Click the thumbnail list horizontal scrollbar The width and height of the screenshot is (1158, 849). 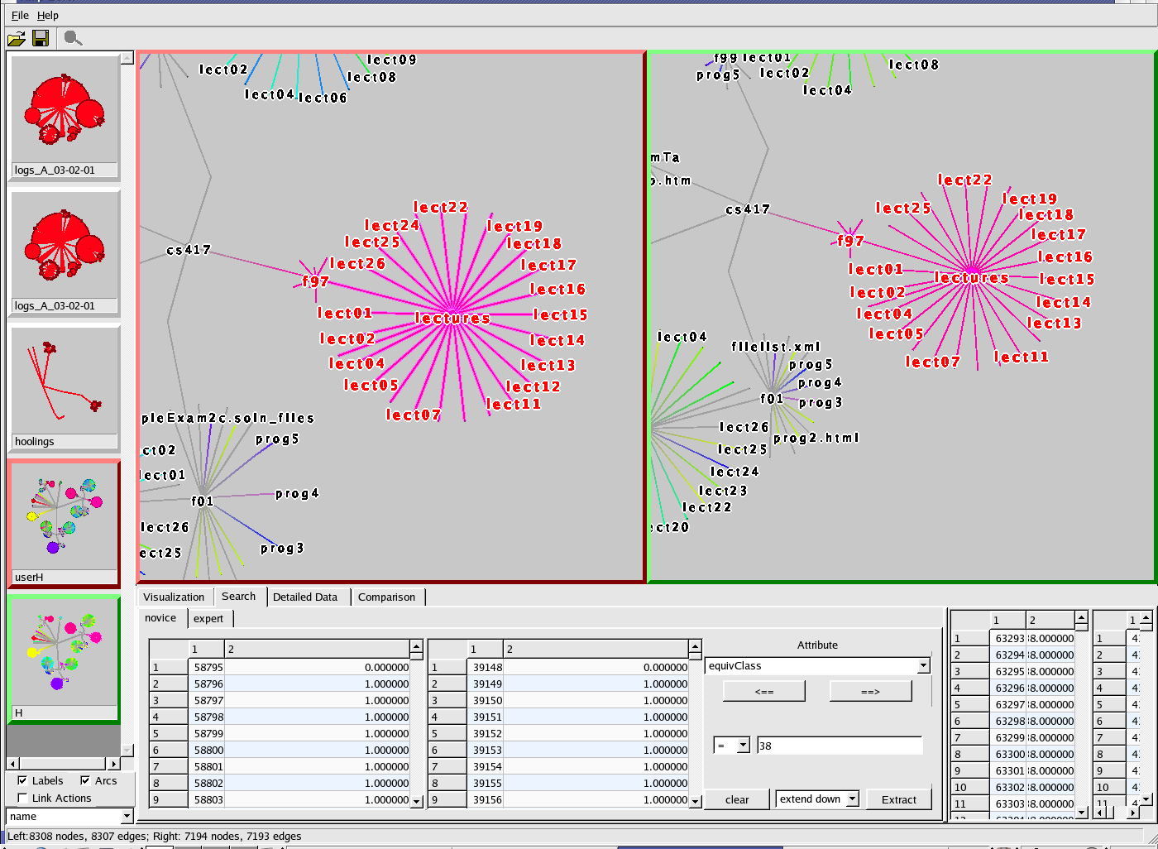point(64,763)
